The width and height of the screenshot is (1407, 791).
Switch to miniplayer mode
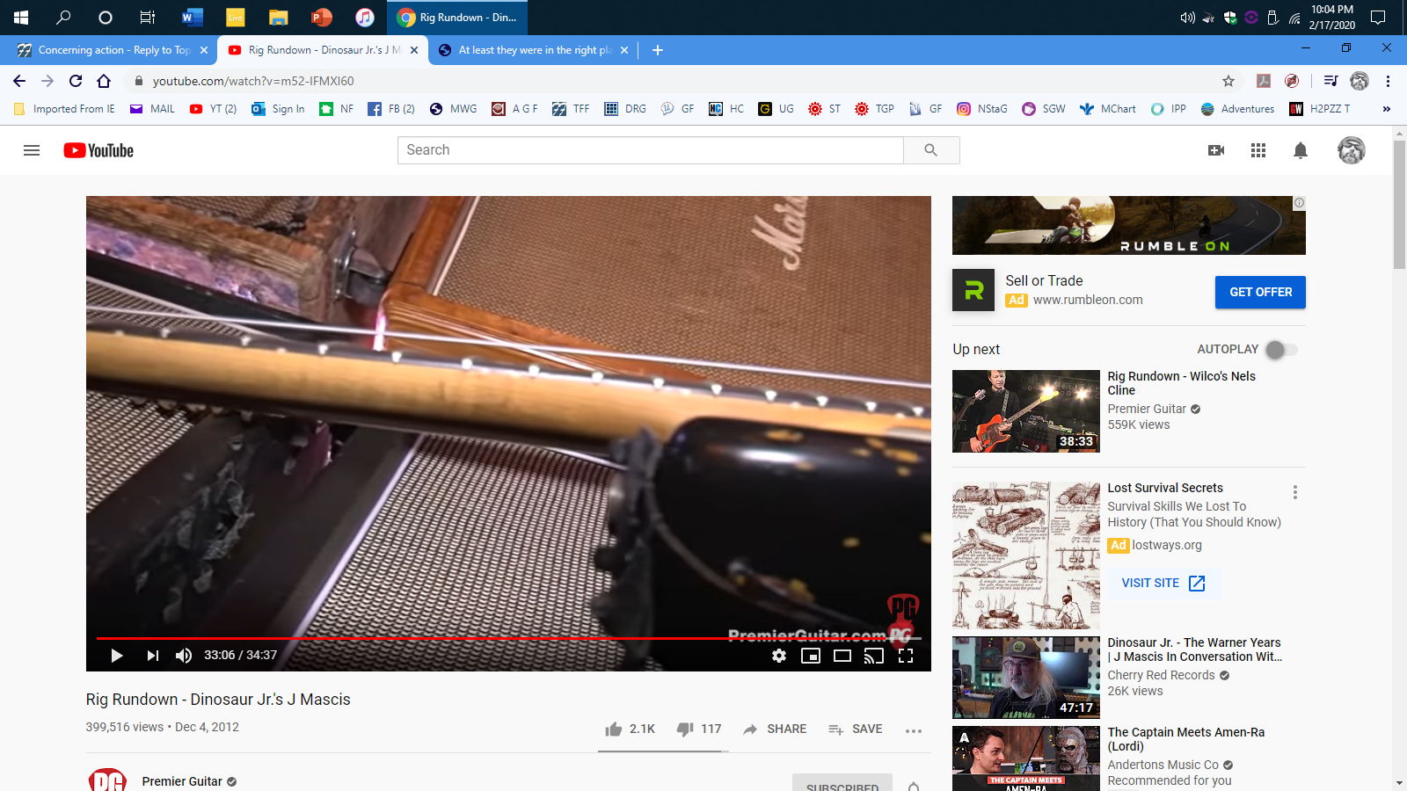pyautogui.click(x=811, y=656)
